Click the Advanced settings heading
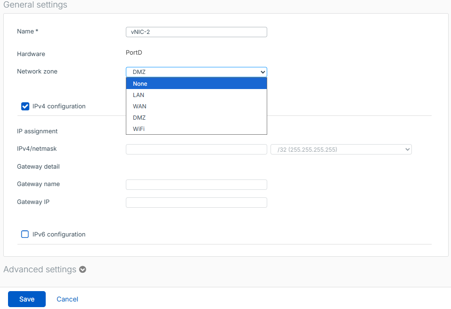This screenshot has width=451, height=309. [x=40, y=269]
